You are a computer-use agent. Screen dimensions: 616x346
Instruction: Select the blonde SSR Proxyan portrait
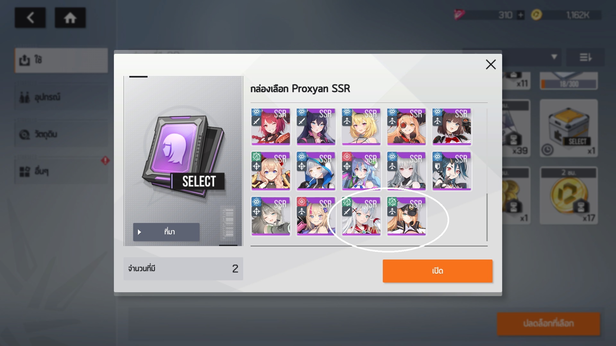pos(361,127)
